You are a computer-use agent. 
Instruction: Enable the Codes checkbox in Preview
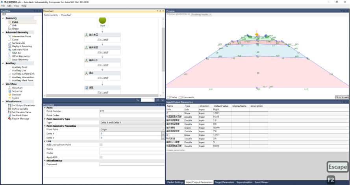click(x=168, y=97)
